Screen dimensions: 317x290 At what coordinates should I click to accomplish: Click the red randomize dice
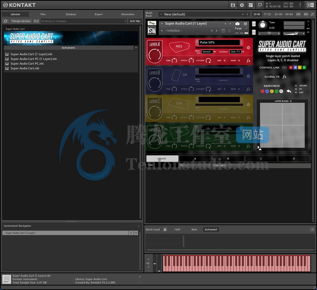click(x=262, y=91)
